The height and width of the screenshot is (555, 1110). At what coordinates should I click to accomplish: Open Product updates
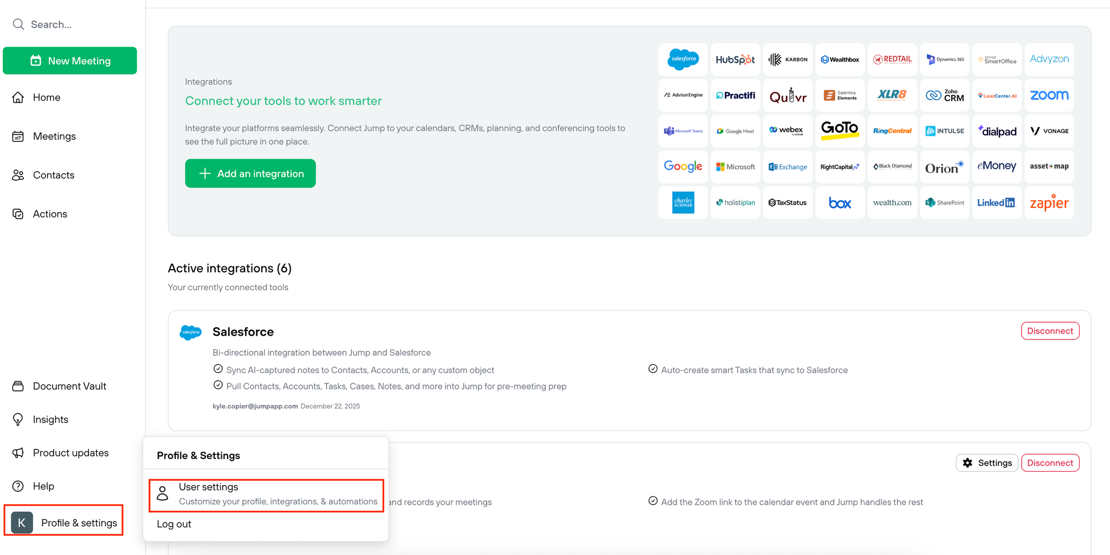[x=70, y=453]
